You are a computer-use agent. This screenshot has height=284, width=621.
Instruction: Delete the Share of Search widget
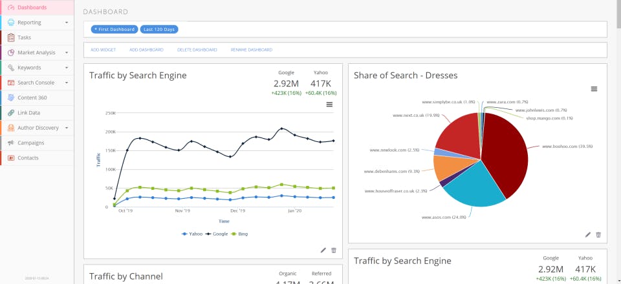point(598,235)
